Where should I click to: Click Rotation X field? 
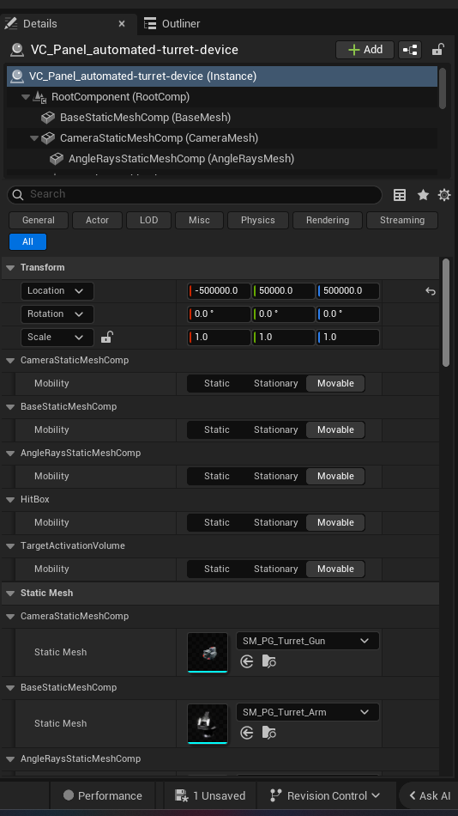coord(219,314)
